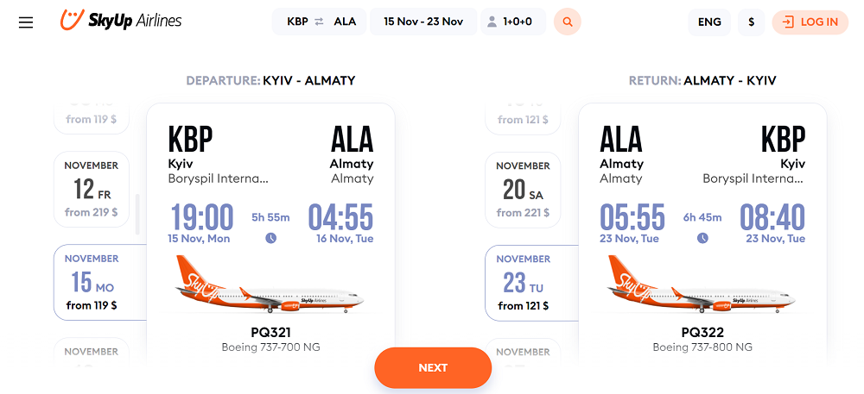Viewport: 864px width, 394px height.
Task: Click the departure dates list scrollbar
Action: click(137, 215)
